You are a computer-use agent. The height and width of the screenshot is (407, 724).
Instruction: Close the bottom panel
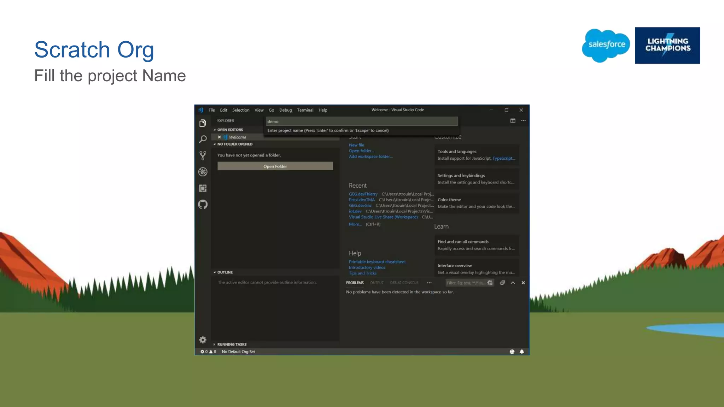(x=523, y=283)
